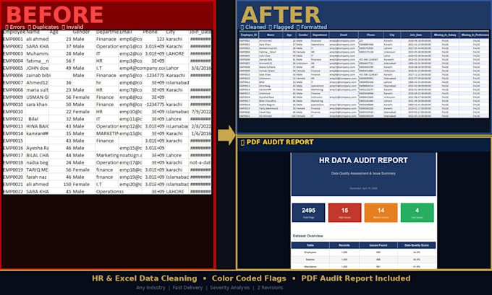Click the 2 Revisions footer text
Image resolution: width=492 pixels, height=295 pixels.
pyautogui.click(x=270, y=288)
